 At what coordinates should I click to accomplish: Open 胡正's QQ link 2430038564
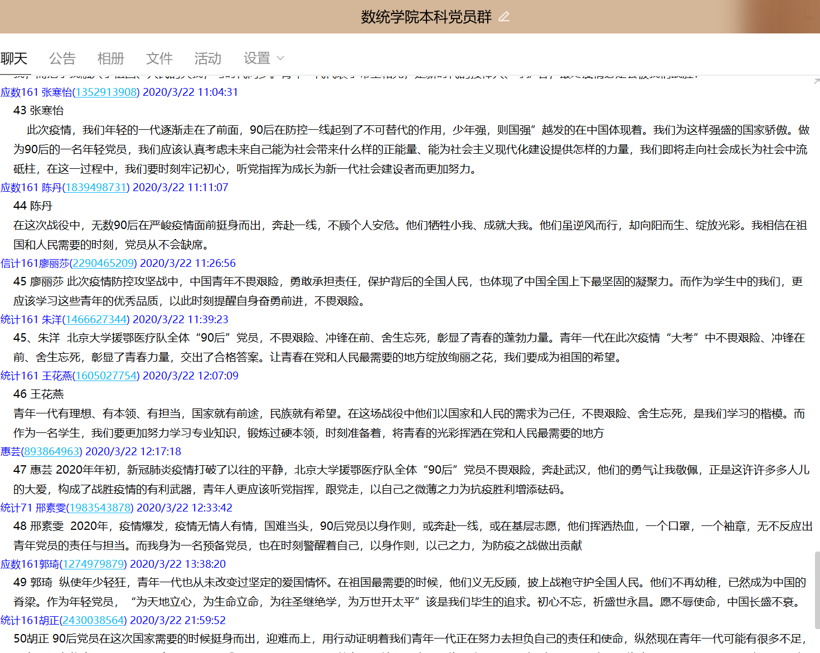93,621
